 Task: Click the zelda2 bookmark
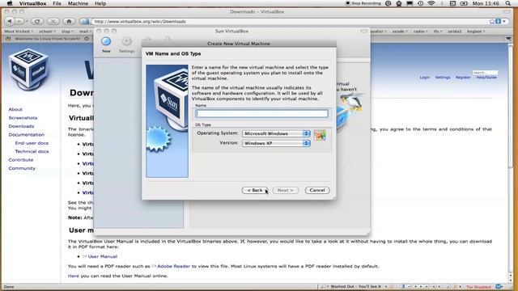pos(455,32)
